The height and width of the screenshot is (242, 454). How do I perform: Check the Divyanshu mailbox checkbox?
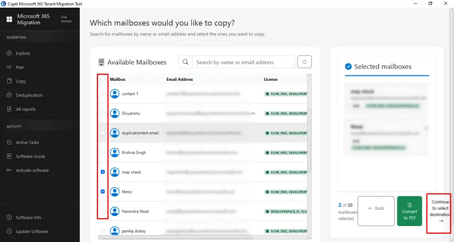pyautogui.click(x=103, y=113)
